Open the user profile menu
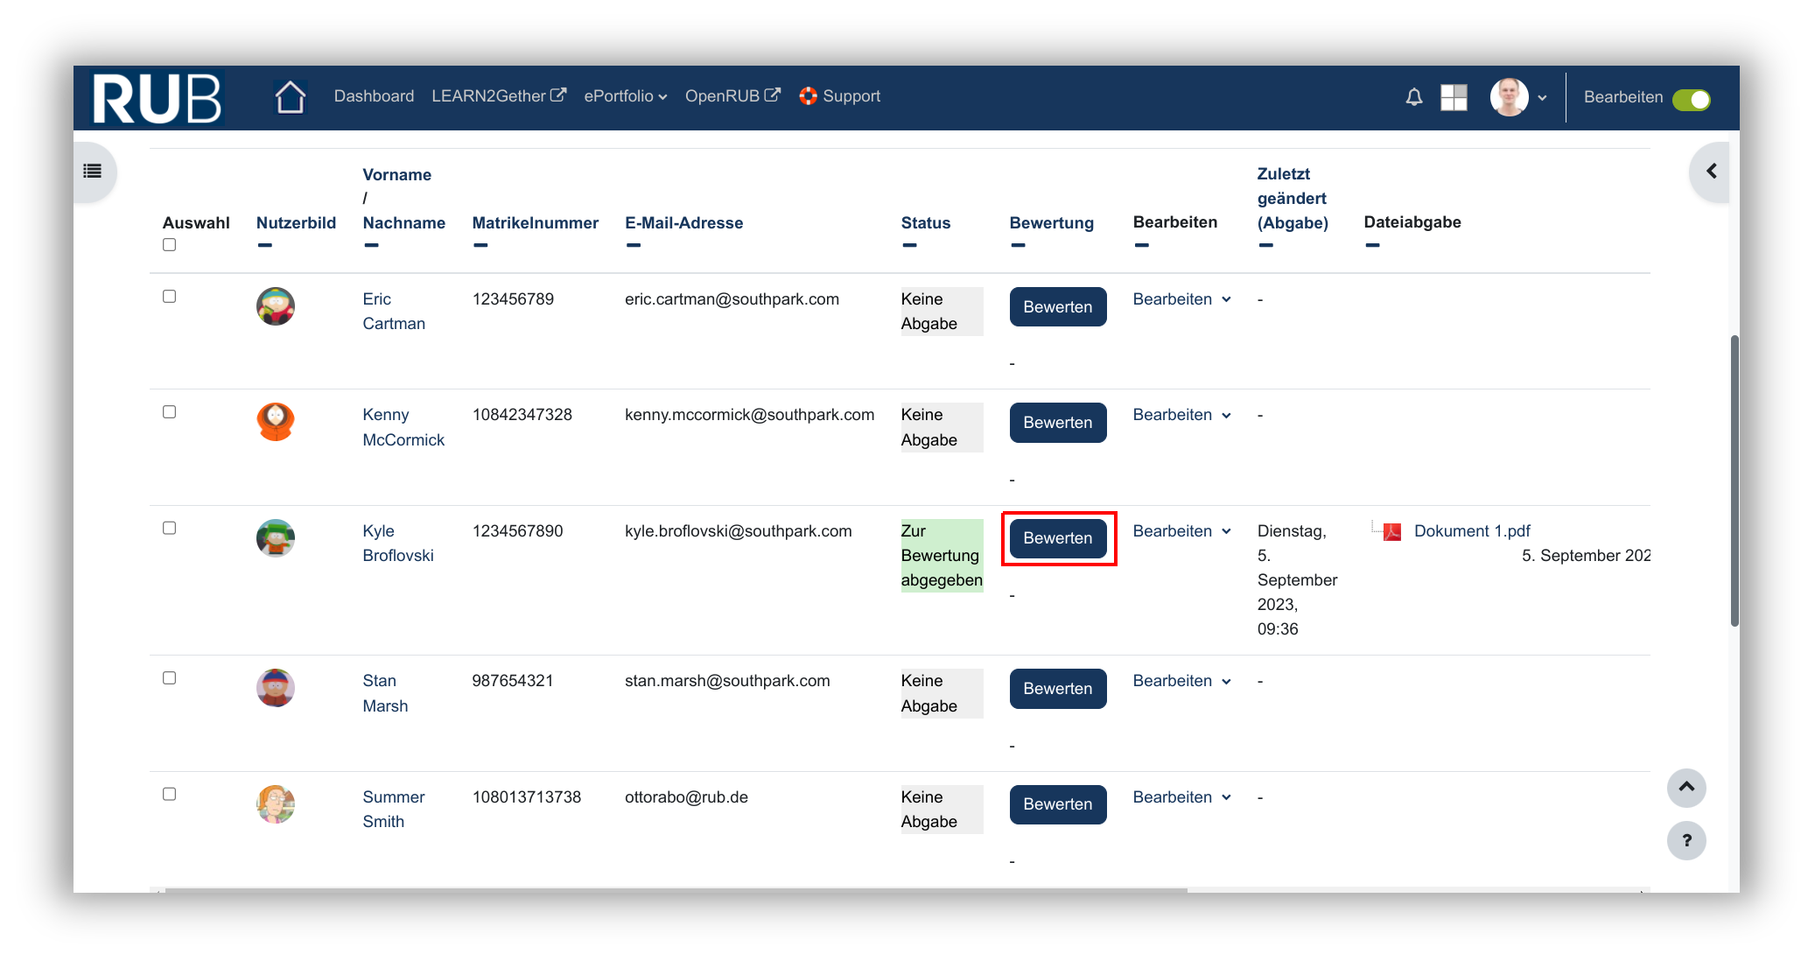The height and width of the screenshot is (961, 1815). coord(1518,97)
